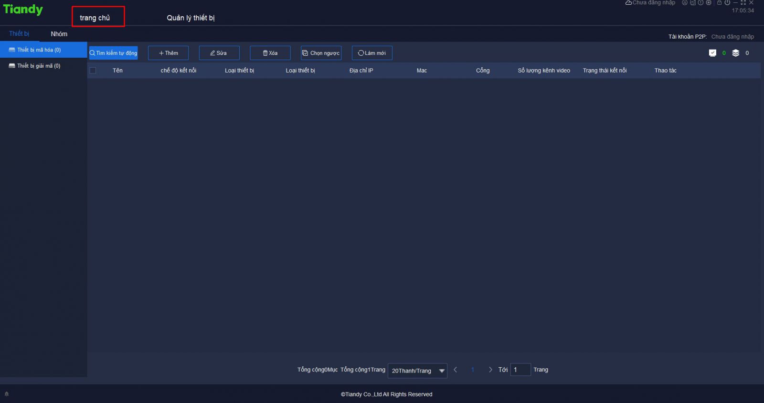
Task: Click the layers stack icon above table
Action: [735, 53]
